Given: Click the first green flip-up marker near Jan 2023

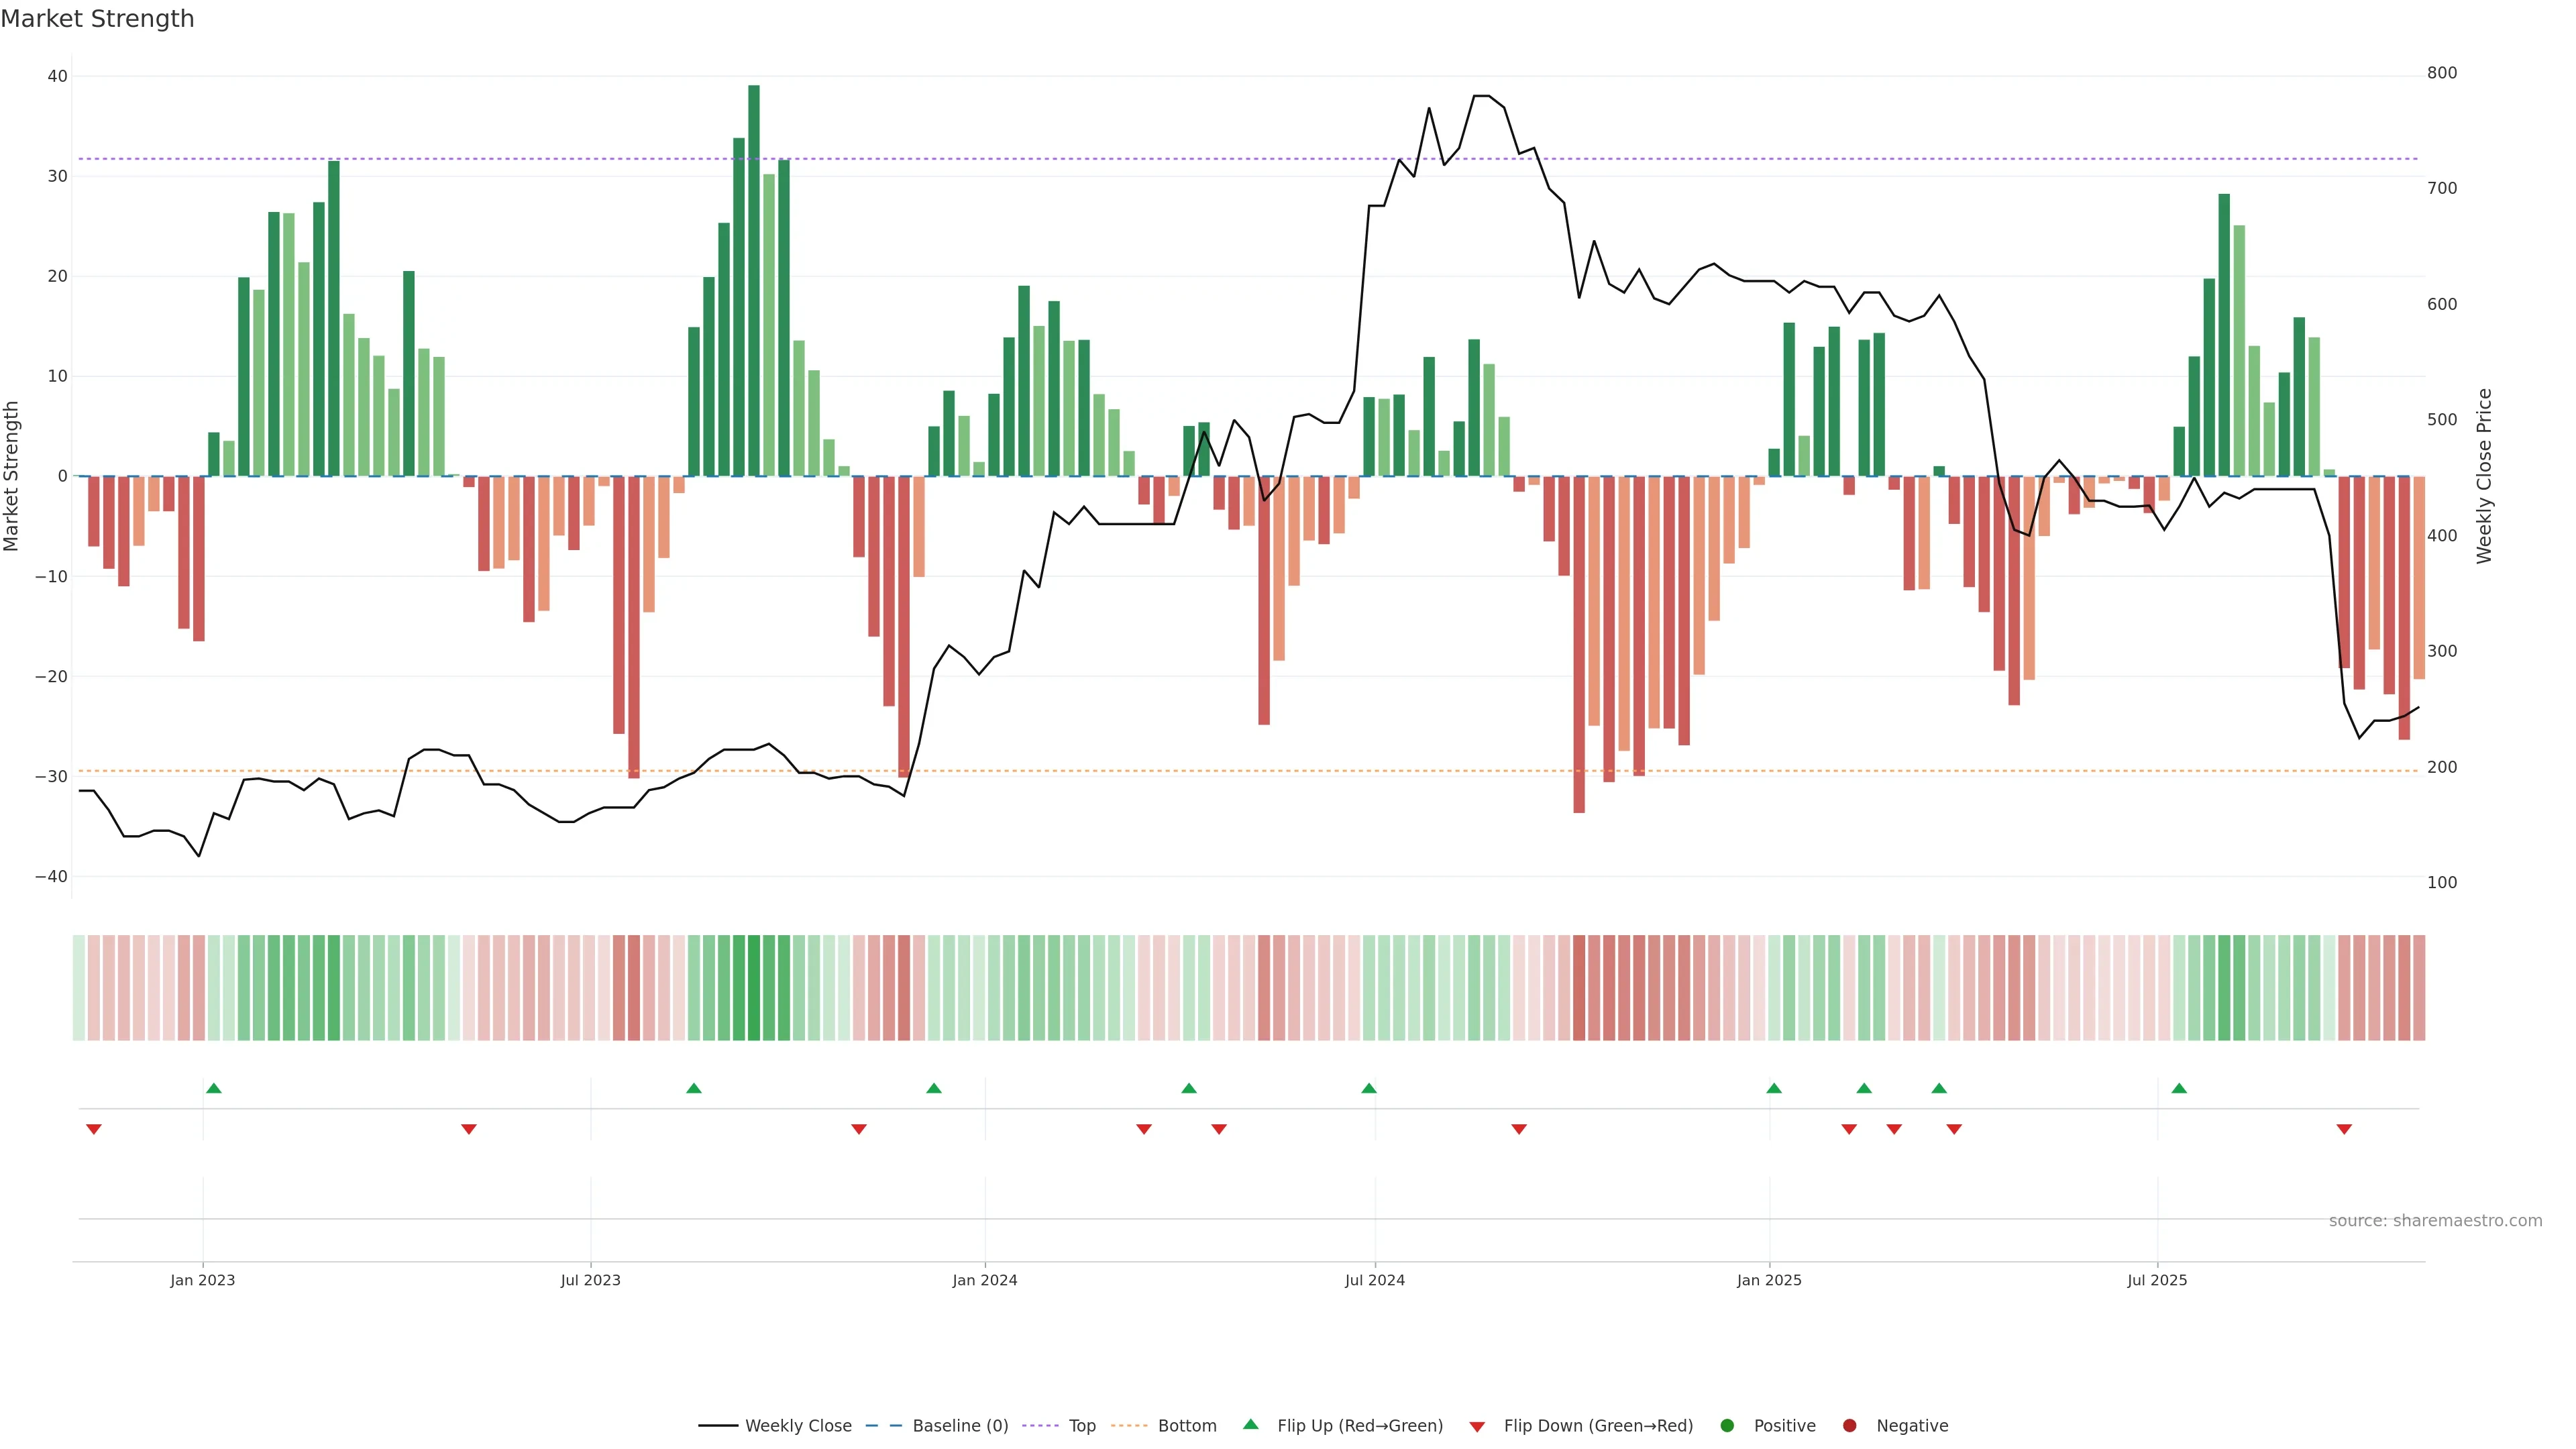Looking at the screenshot, I should [x=213, y=1088].
